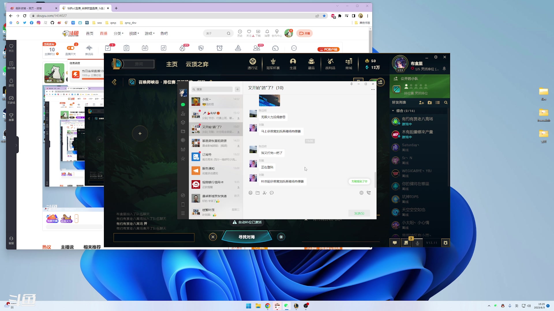Open the Collection (藏品) icon
The height and width of the screenshot is (311, 554).
click(311, 64)
